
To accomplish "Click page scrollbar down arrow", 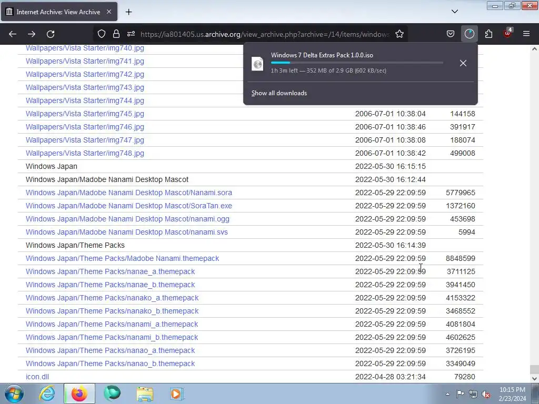I will coord(534,378).
